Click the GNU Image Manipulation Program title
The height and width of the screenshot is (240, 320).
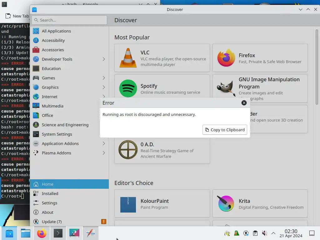(x=269, y=83)
